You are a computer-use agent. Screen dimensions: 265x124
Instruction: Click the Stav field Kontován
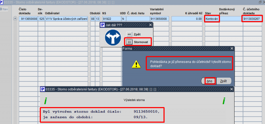pyautogui.click(x=212, y=19)
